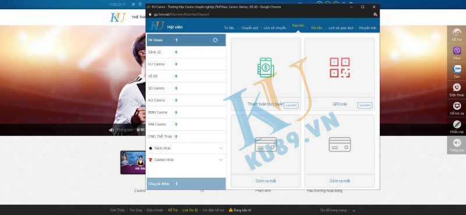Click the KU logo on background page
466x215 pixels.
tap(118, 17)
